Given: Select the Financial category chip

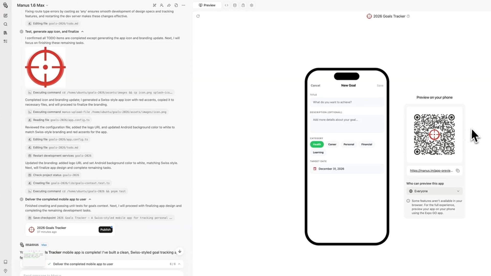Looking at the screenshot, I should 366,144.
